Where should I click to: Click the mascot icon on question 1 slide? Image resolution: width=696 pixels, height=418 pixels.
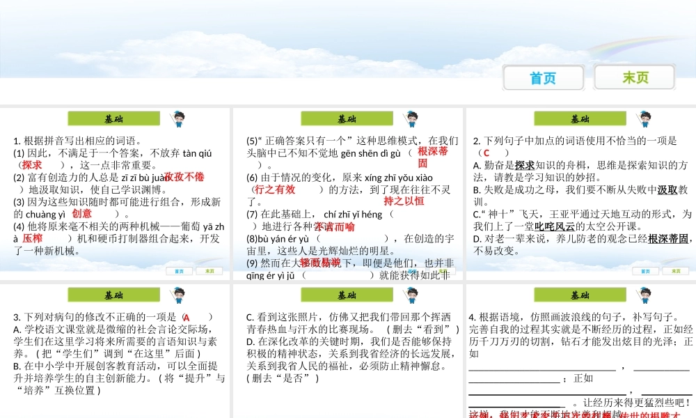coord(178,119)
